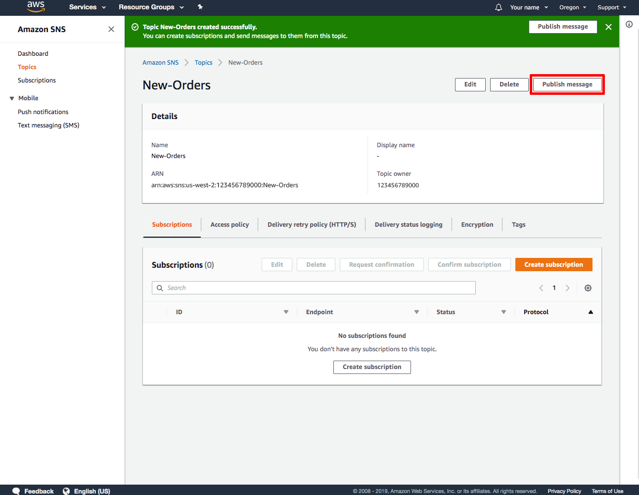
Task: Click the Delete topic button
Action: coord(509,84)
